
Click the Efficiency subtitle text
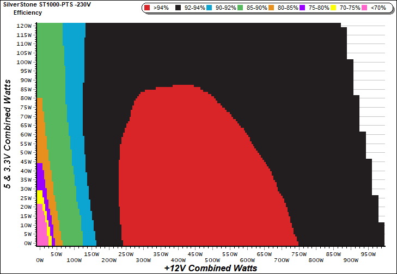[x=27, y=12]
